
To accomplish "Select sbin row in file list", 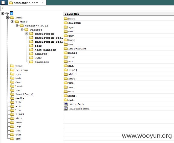I will (x=119, y=74).
